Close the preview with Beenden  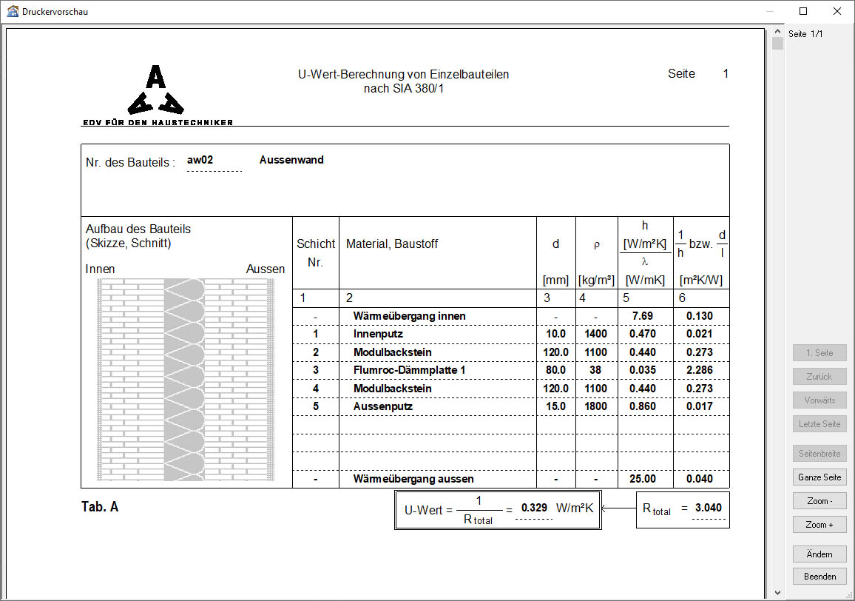819,577
